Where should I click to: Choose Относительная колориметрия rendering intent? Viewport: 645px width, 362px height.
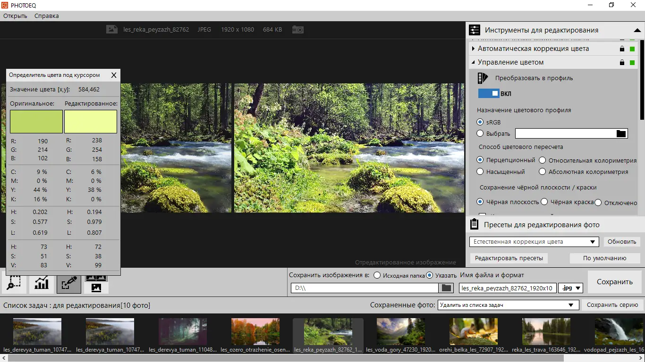point(543,160)
